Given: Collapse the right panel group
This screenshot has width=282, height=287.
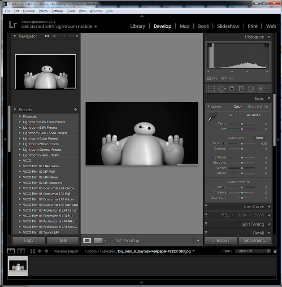Looking at the screenshot, I should [278, 139].
